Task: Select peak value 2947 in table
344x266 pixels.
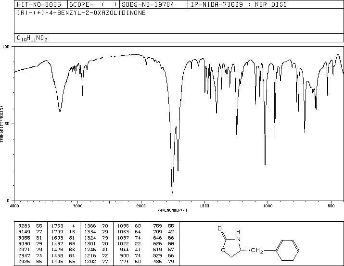Action: (x=24, y=255)
